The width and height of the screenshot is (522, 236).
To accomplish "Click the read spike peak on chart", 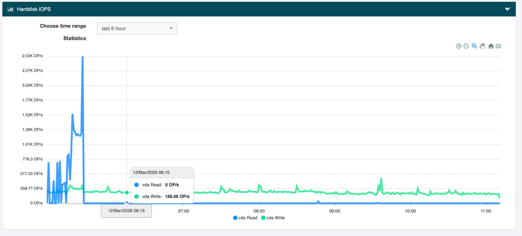I will [83, 57].
